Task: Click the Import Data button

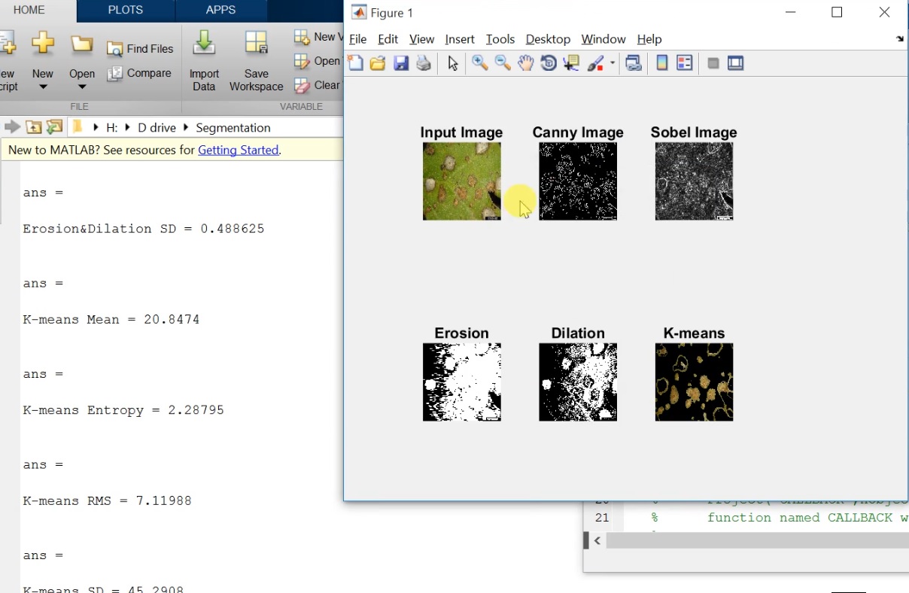Action: 204,64
